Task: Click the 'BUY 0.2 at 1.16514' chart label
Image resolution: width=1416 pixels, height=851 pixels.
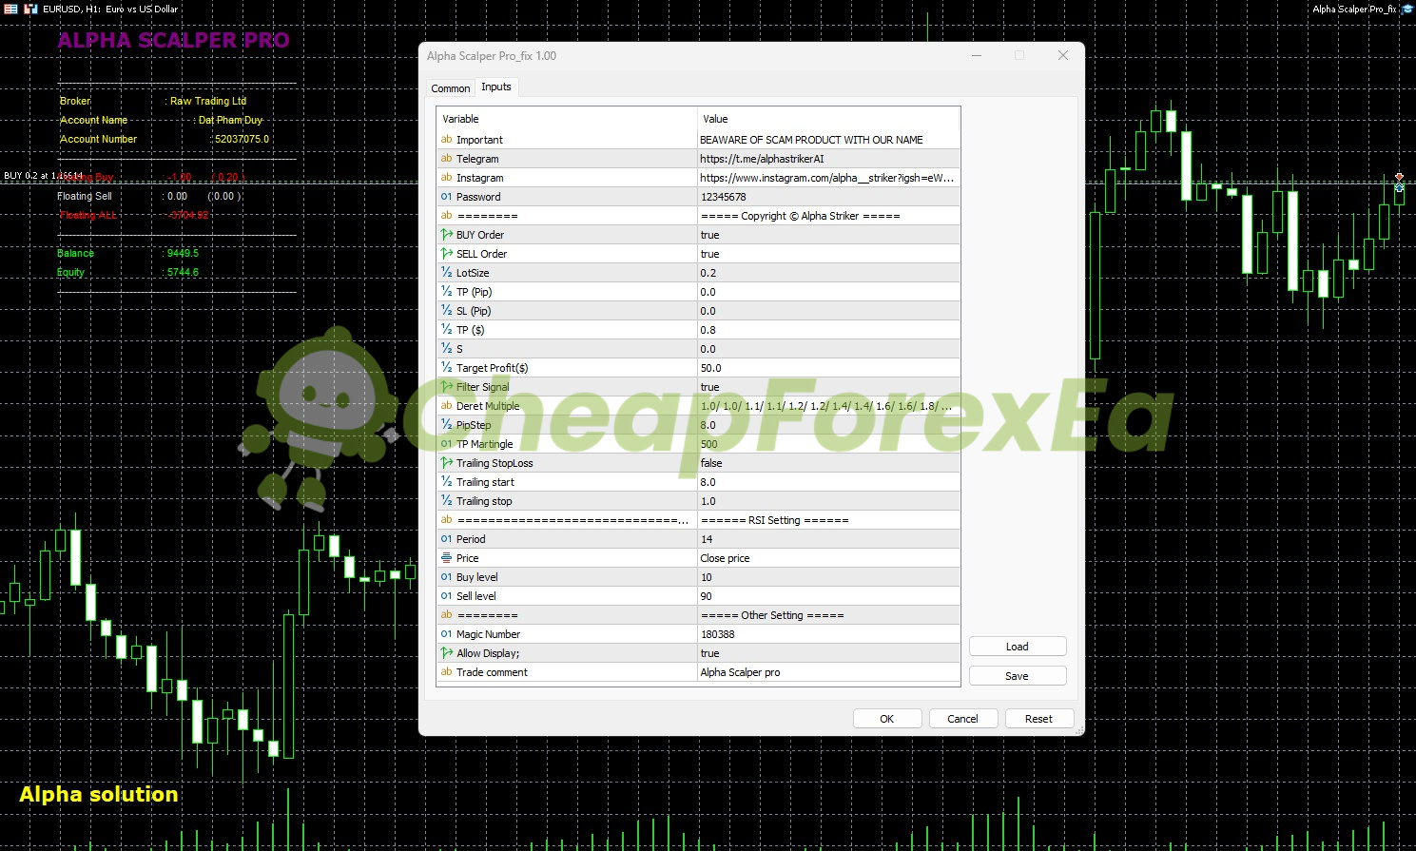Action: (x=44, y=176)
